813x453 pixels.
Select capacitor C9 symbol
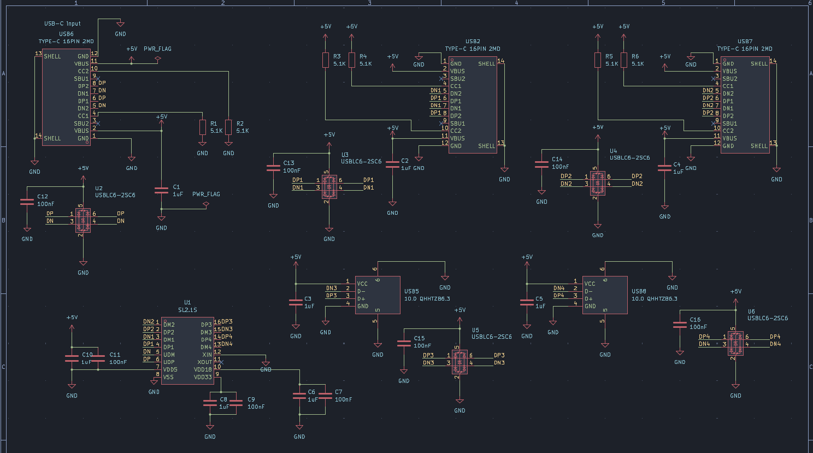click(x=236, y=403)
